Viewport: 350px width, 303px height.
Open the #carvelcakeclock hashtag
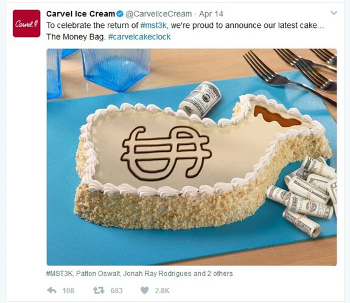[x=139, y=36]
